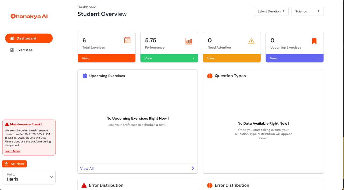The height and width of the screenshot is (190, 344).
Task: Go to Dashboard in the sidebar
Action: pos(29,38)
